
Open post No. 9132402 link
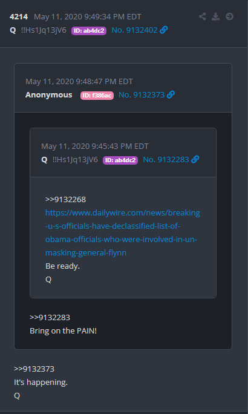pyautogui.click(x=134, y=30)
